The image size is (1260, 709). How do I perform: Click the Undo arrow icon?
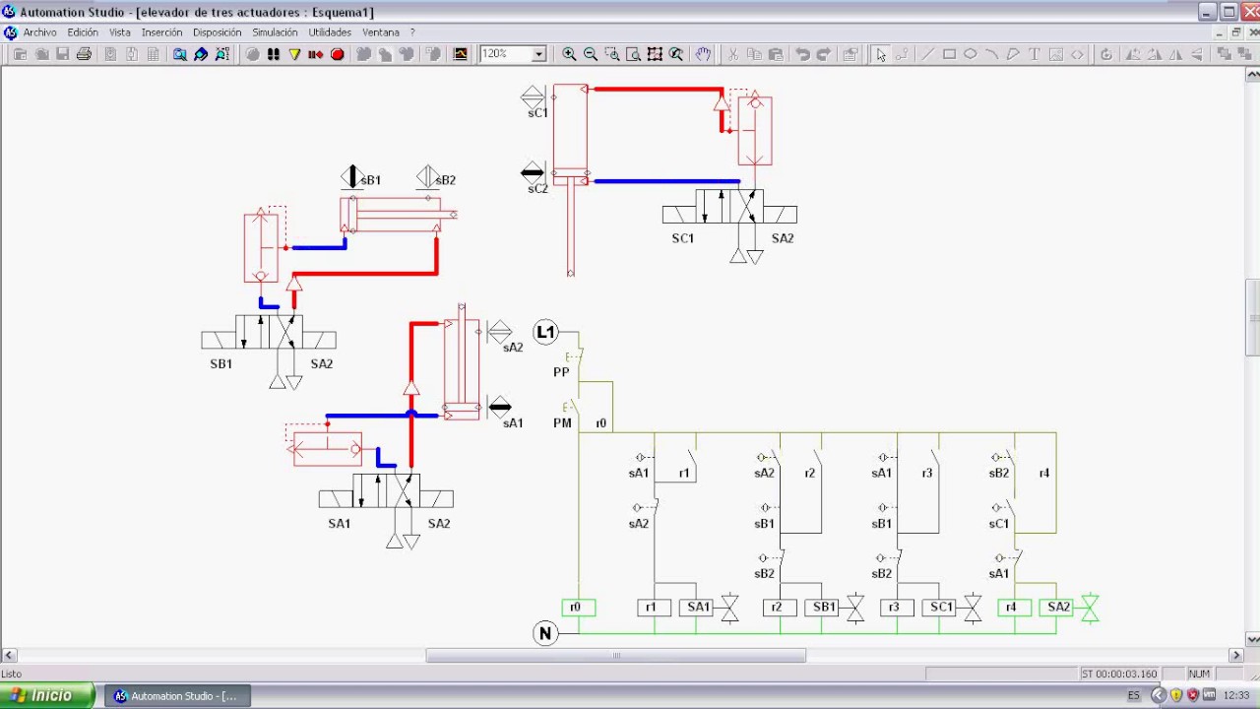(802, 54)
